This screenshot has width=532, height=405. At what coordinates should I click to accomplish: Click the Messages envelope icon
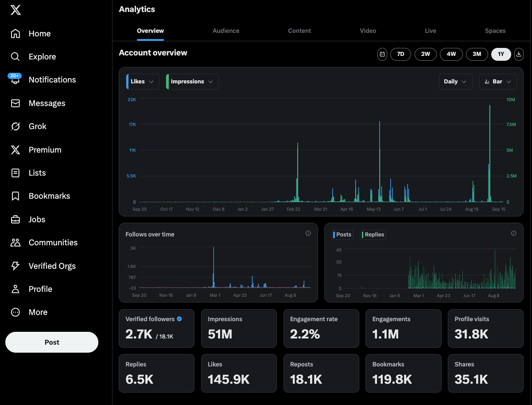16,103
